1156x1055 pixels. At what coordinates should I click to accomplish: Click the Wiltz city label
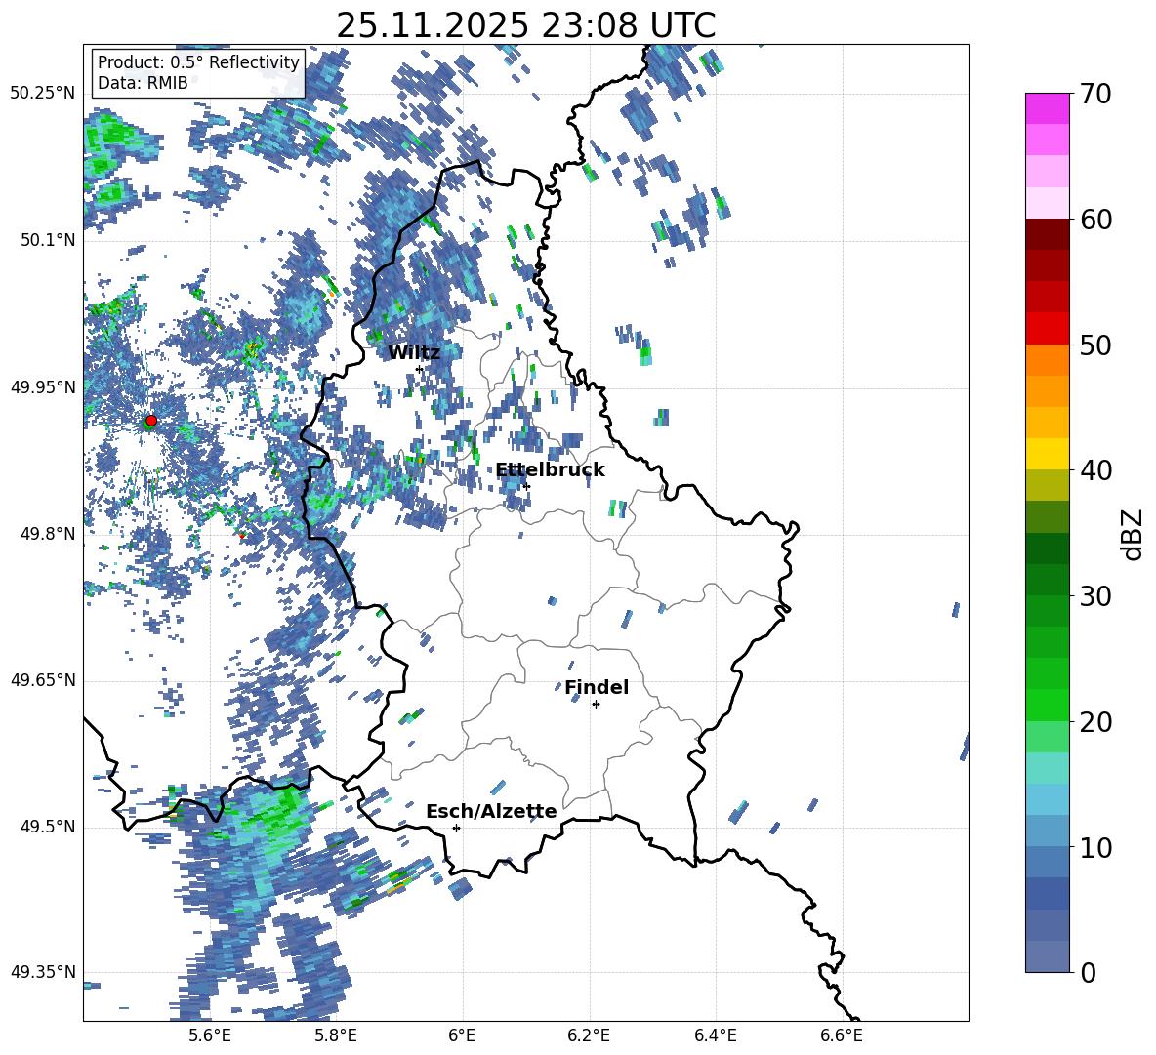(414, 353)
